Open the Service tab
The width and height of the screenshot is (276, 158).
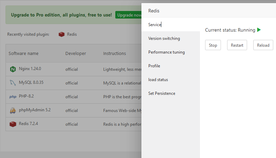(x=155, y=25)
